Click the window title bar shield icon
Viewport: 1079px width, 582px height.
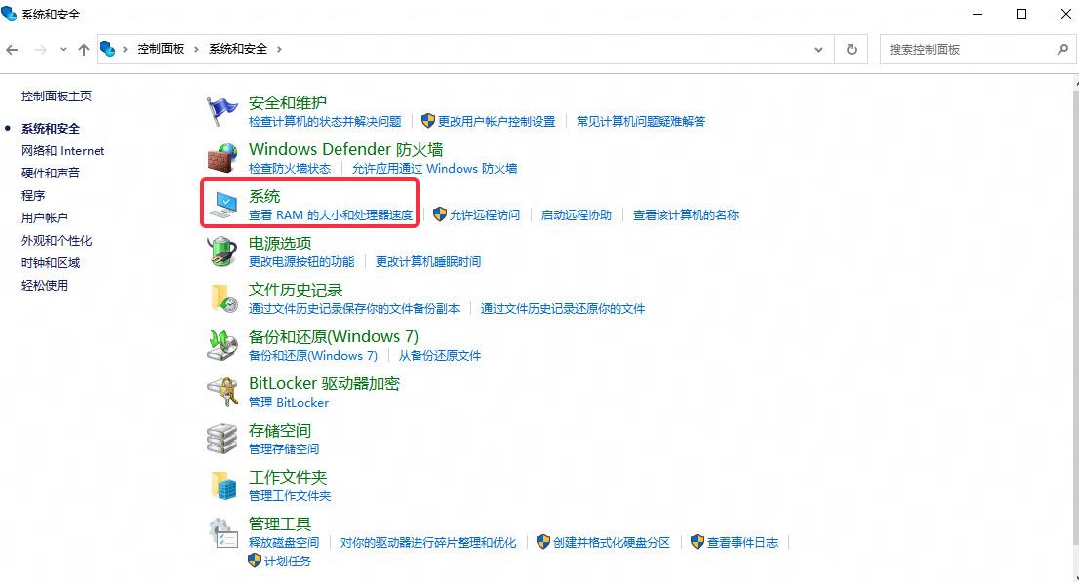click(9, 14)
